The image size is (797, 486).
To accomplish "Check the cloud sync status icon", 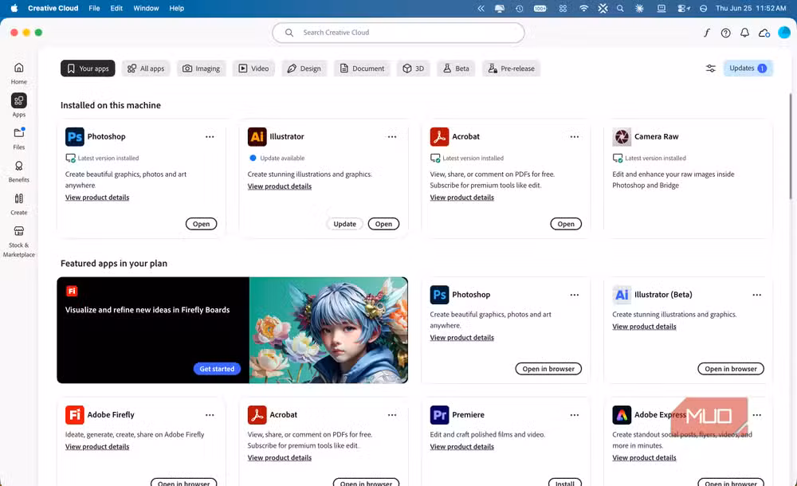I will pyautogui.click(x=764, y=33).
